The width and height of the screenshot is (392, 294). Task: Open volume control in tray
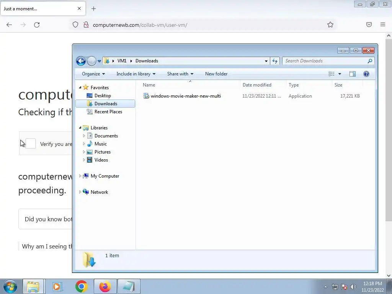coord(353,287)
